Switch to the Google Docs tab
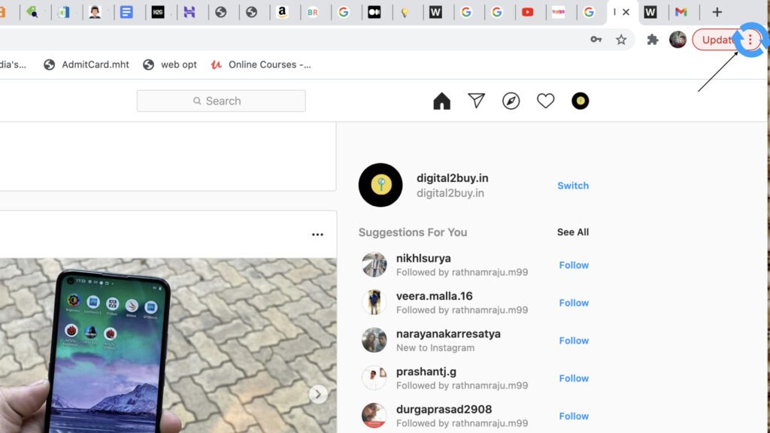770x433 pixels. point(126,12)
